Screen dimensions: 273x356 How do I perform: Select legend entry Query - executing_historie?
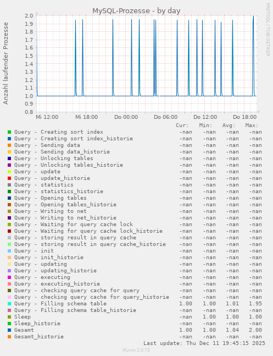pos(57,284)
